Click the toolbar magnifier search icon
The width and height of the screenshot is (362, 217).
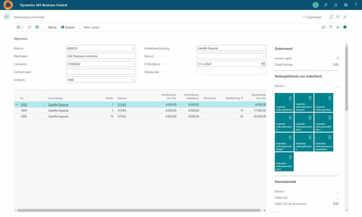click(29, 27)
